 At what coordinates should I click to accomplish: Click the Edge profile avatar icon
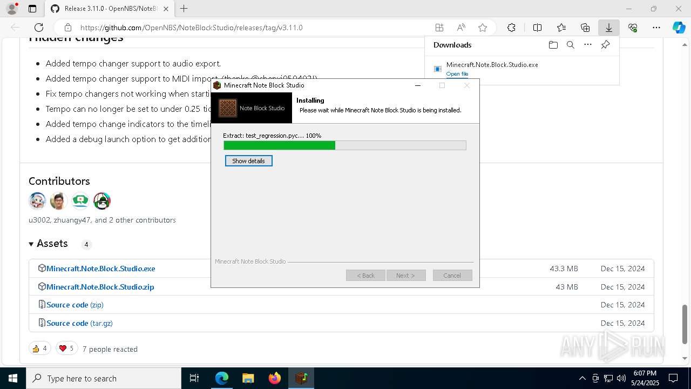11,9
